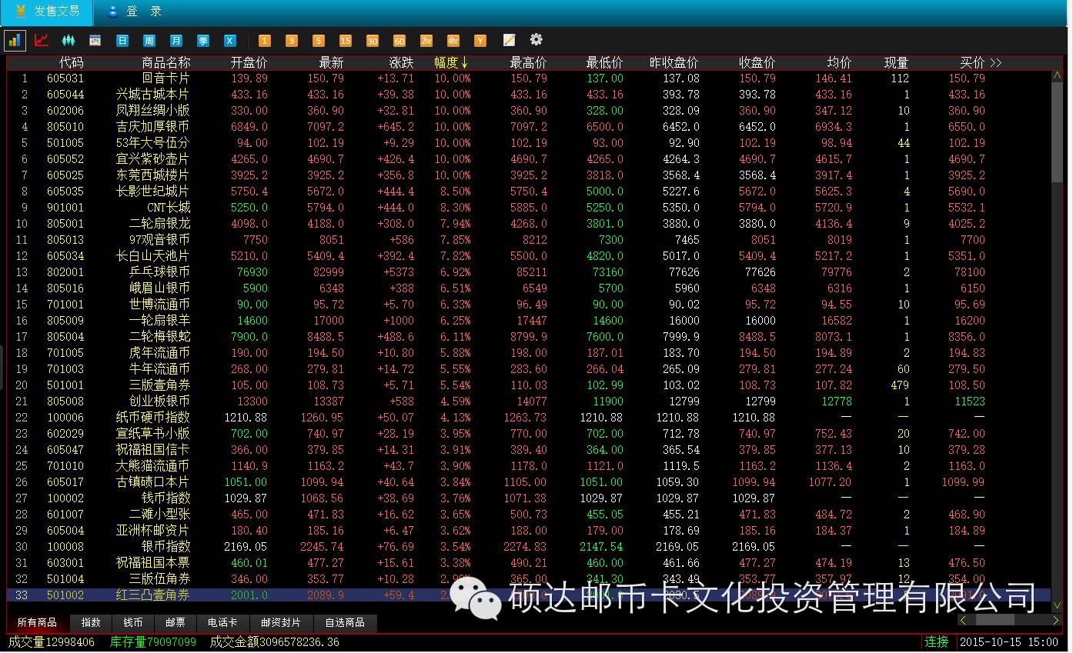Select the 红三凸壹角券 highlighted row name
The image size is (1073, 653).
click(x=152, y=595)
